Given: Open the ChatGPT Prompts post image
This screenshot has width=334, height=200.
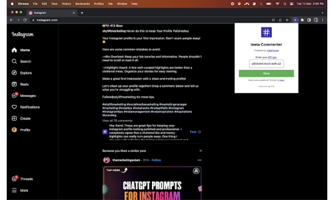Looking at the screenshot, I should click(152, 183).
